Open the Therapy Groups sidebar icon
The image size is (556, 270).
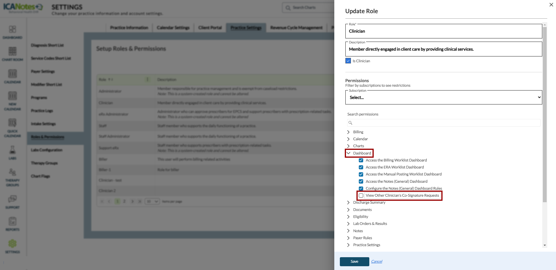click(x=12, y=172)
